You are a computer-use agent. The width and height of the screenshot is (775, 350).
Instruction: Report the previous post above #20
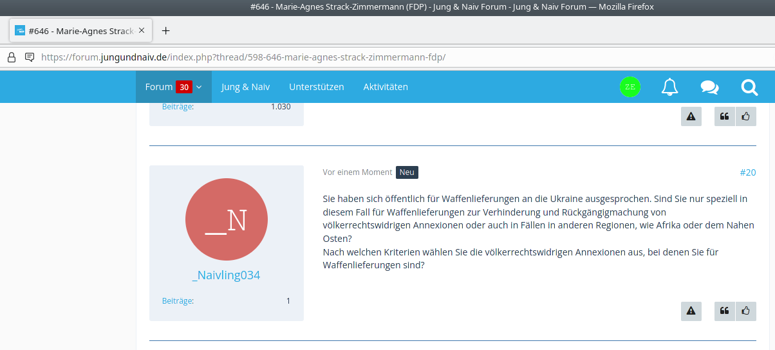[x=691, y=116]
